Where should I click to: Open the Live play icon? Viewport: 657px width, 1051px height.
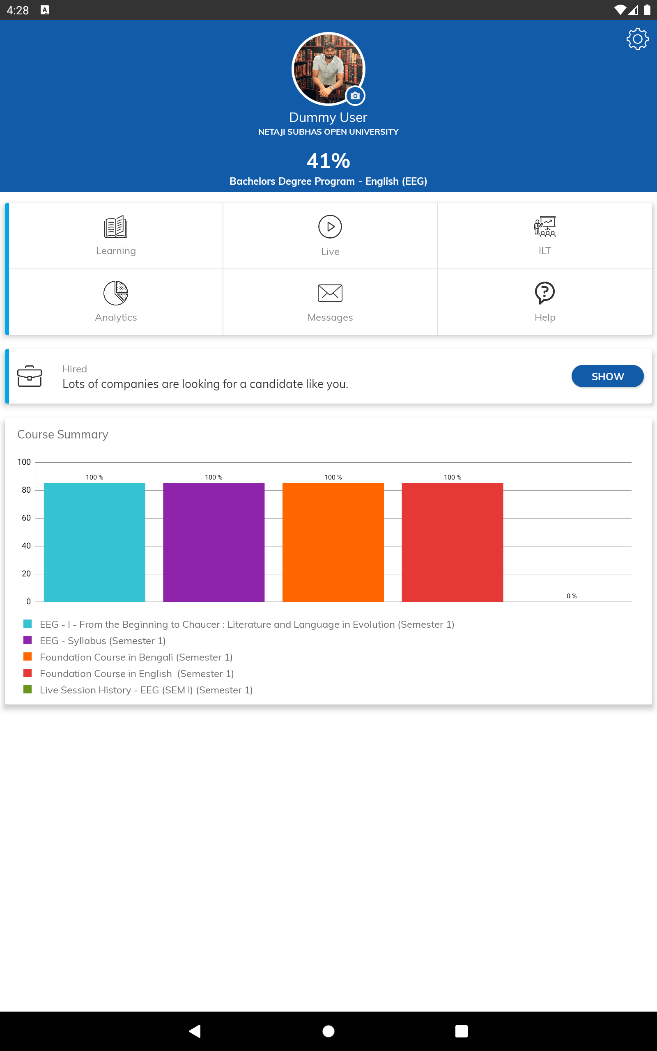(330, 227)
